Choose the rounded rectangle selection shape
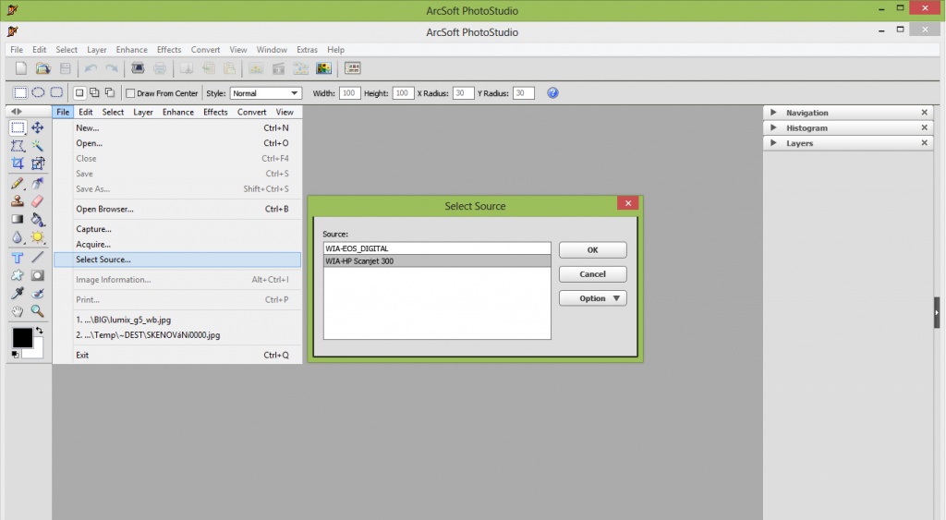This screenshot has height=520, width=946. (x=56, y=92)
